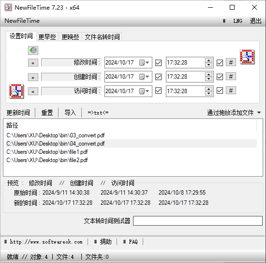This screenshot has height=263, width=266.
Task: Switch to the 文件名转时间 tab
Action: coord(102,37)
